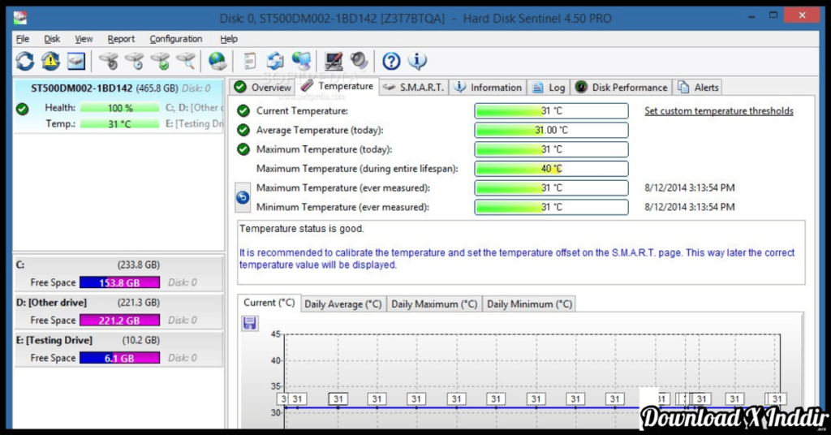Click the blue question mark help icon
The height and width of the screenshot is (435, 831).
pos(391,61)
